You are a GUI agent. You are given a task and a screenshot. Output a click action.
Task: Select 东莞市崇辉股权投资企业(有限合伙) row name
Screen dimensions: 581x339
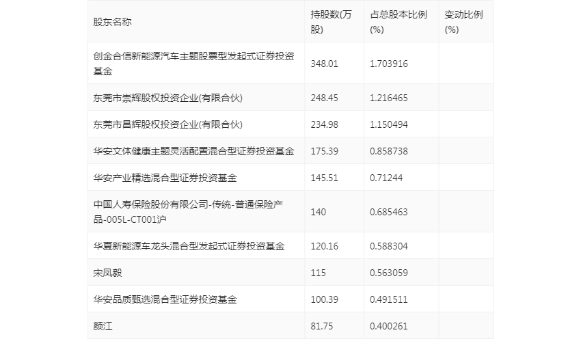tap(168, 98)
